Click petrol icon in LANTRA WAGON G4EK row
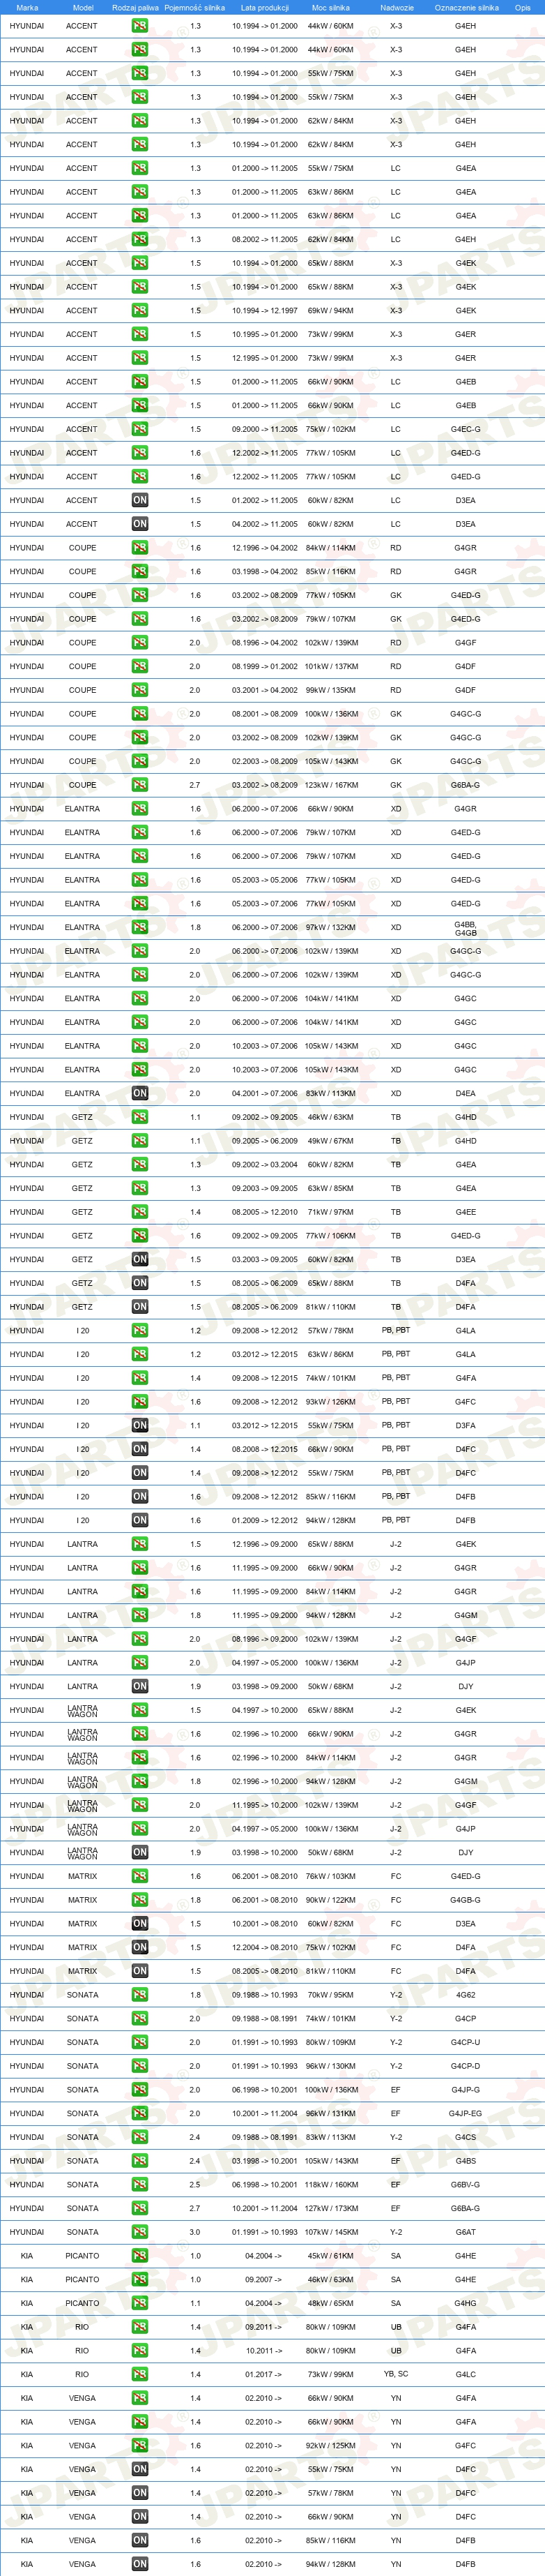The image size is (545, 2576). point(140,1710)
